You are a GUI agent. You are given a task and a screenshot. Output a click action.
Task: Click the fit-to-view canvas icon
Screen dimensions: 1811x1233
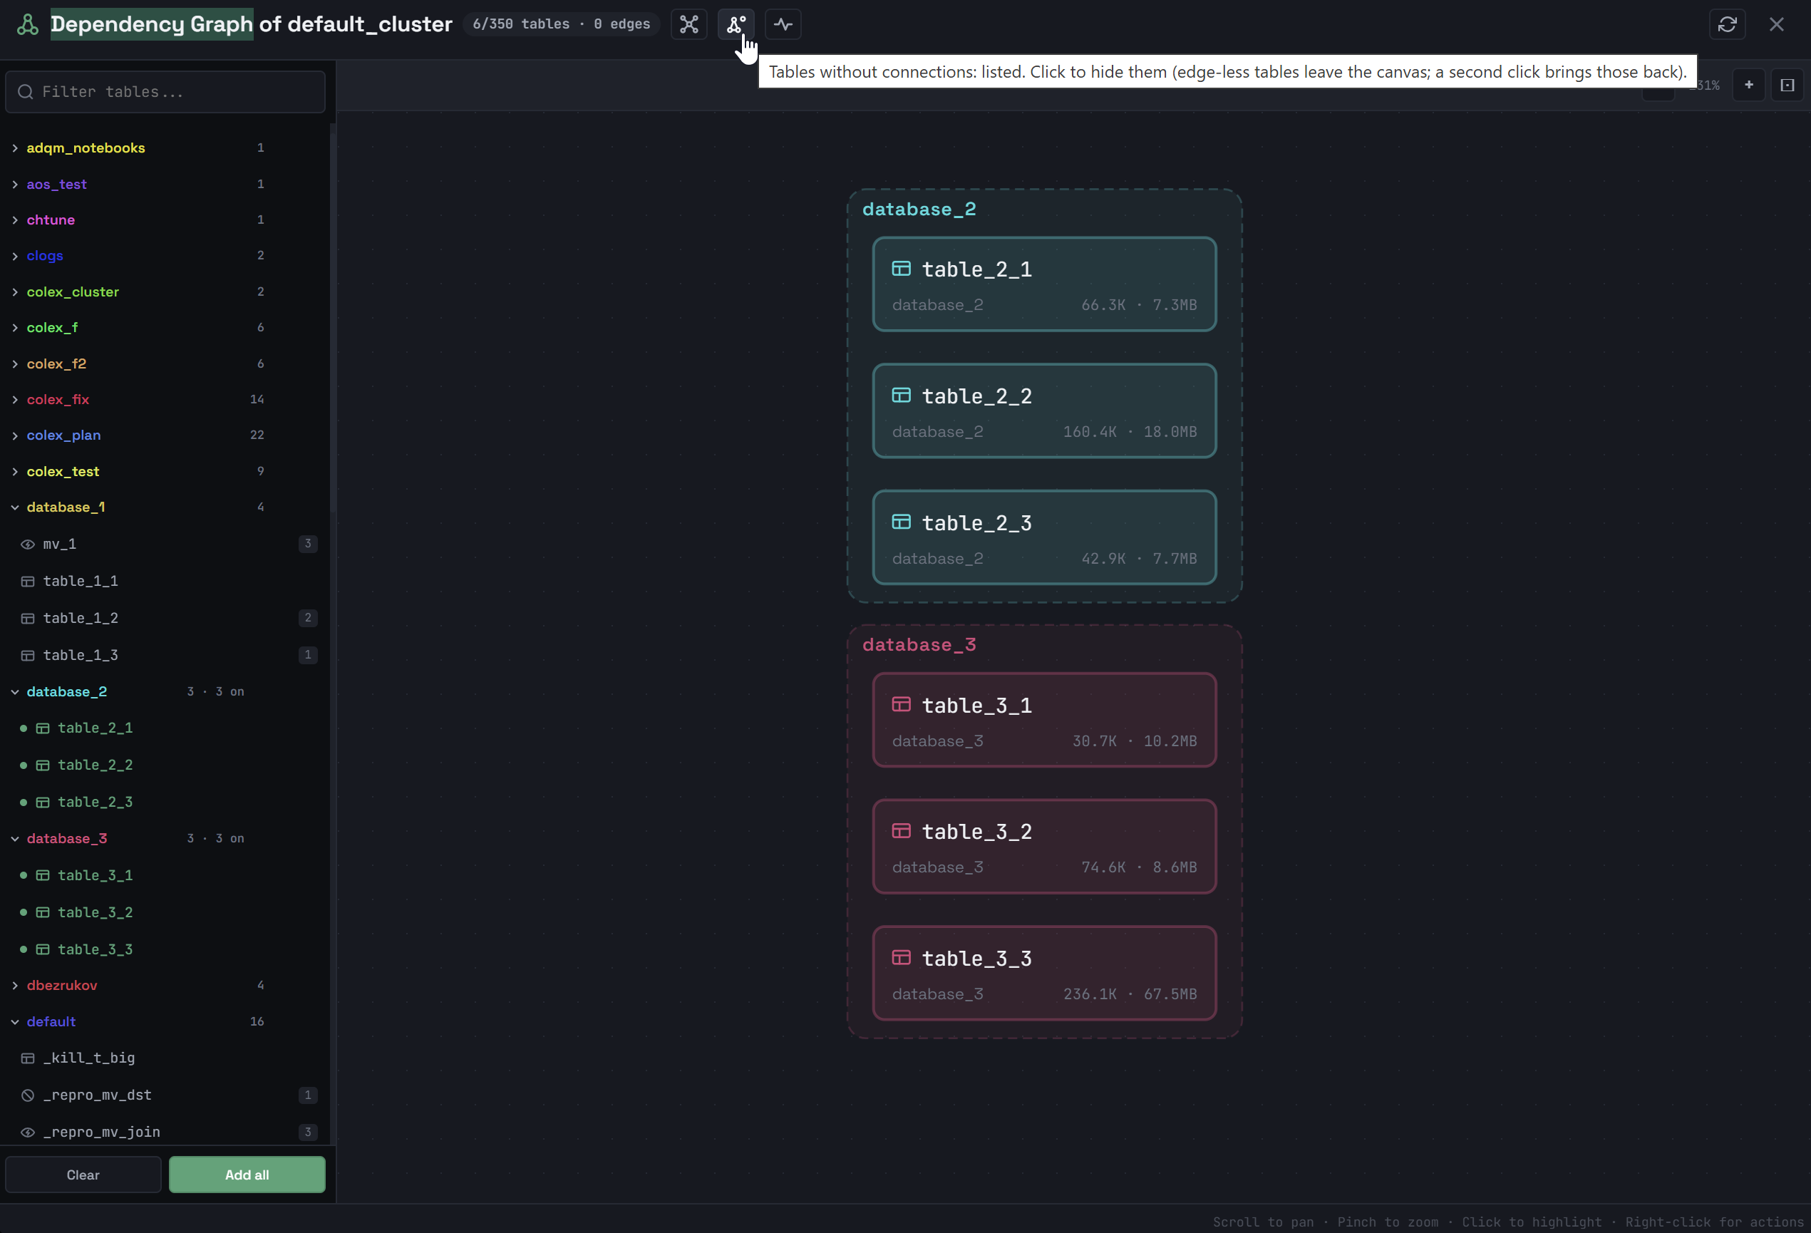(x=1787, y=85)
